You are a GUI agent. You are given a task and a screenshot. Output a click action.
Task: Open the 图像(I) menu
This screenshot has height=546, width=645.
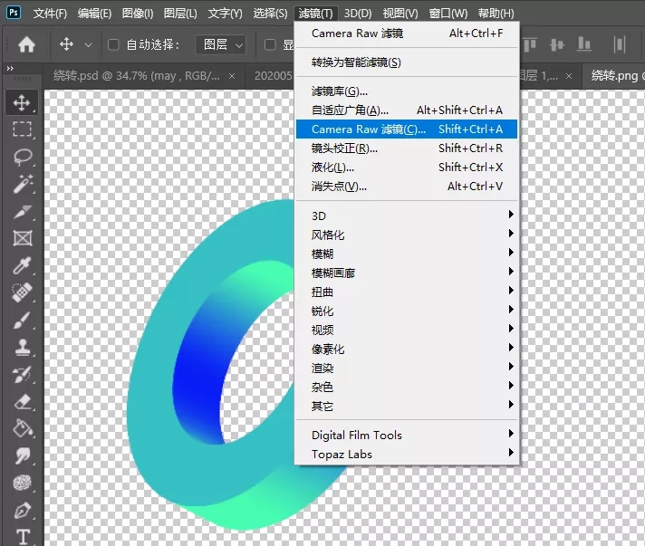click(138, 14)
